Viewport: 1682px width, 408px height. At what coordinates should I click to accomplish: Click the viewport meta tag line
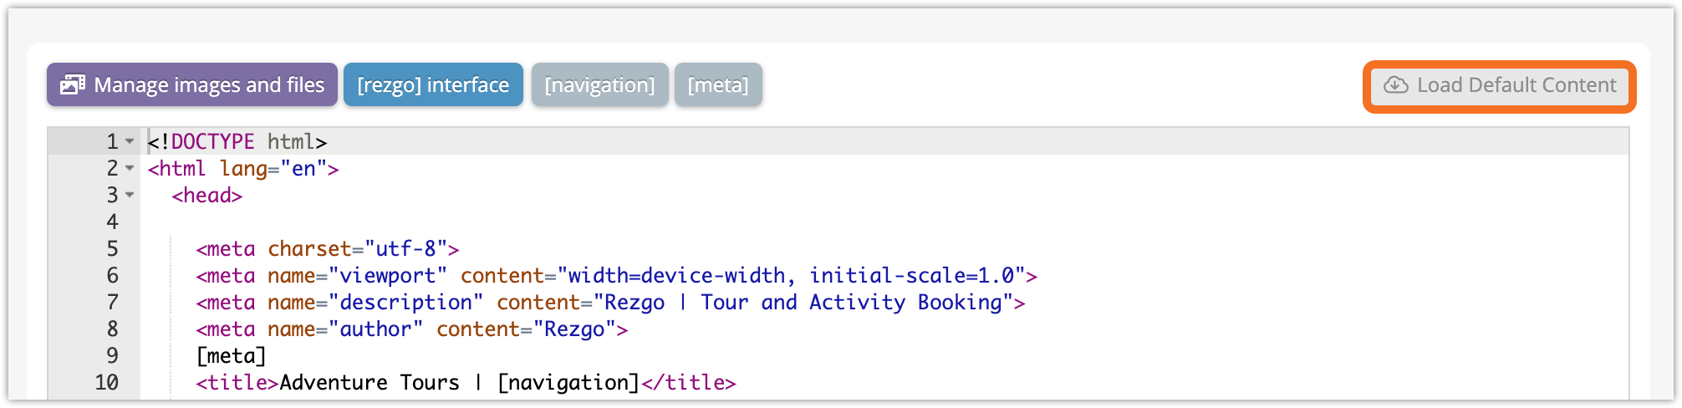(616, 275)
